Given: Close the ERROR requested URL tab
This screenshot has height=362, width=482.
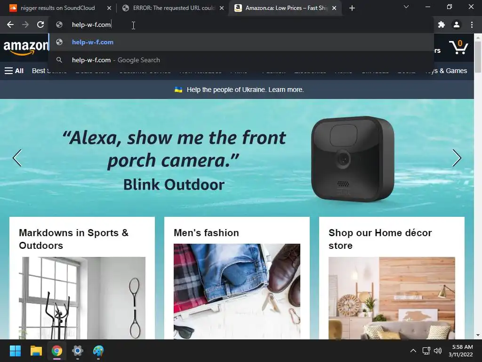Looking at the screenshot, I should (x=222, y=8).
